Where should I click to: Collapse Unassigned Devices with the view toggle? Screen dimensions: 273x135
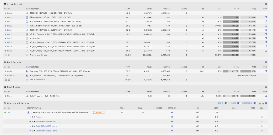click(x=266, y=103)
